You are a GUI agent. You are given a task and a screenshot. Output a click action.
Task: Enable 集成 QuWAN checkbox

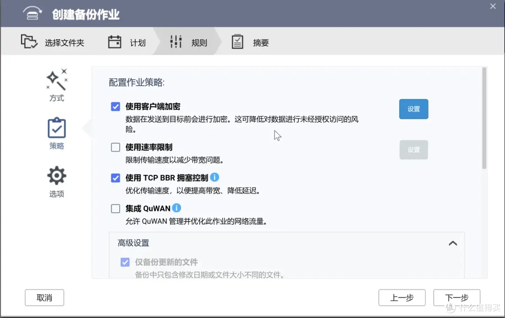click(x=115, y=208)
